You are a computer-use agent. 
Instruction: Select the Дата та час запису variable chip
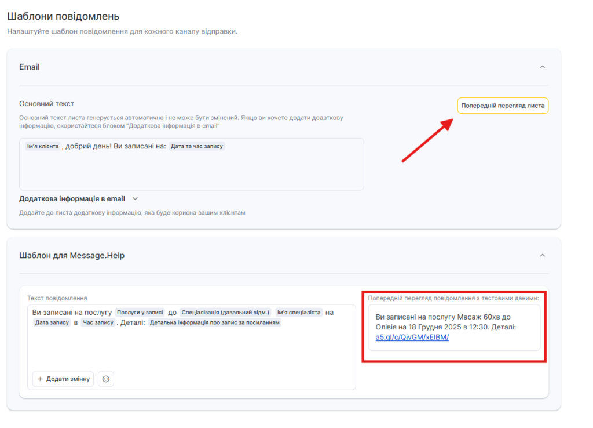point(197,146)
